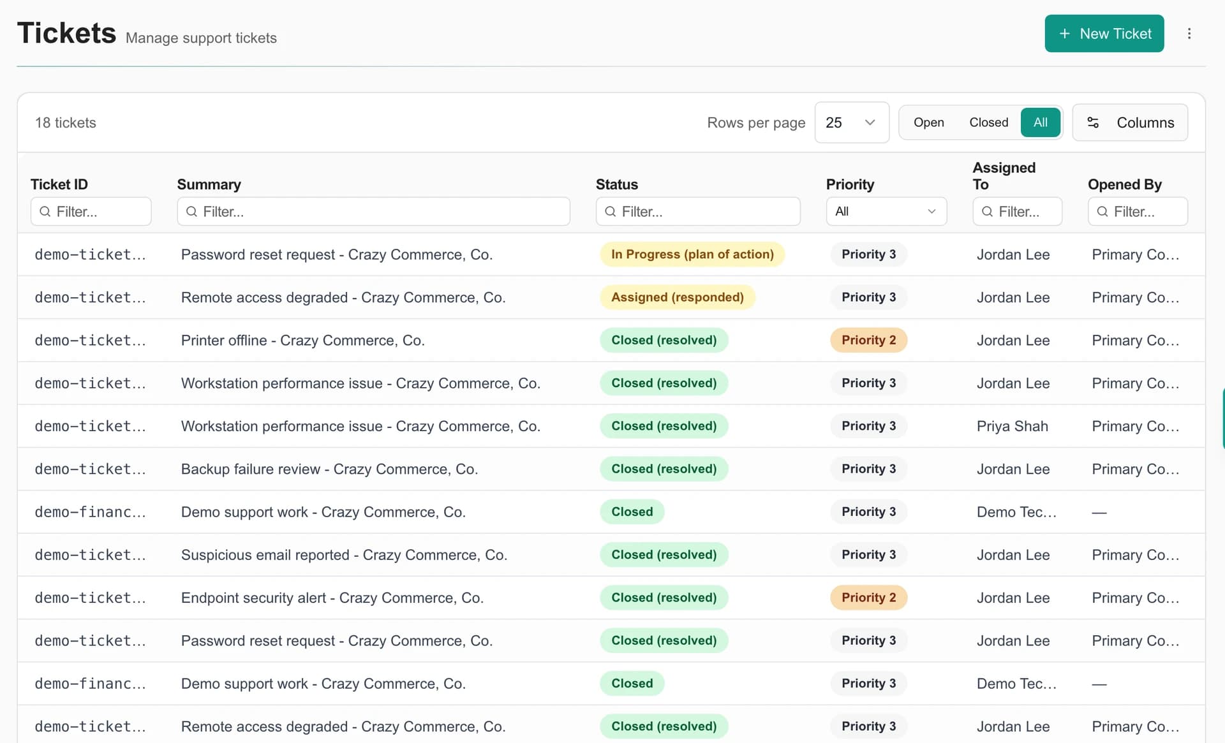The image size is (1225, 743).
Task: Click the sliders icon on Columns button
Action: click(1093, 122)
